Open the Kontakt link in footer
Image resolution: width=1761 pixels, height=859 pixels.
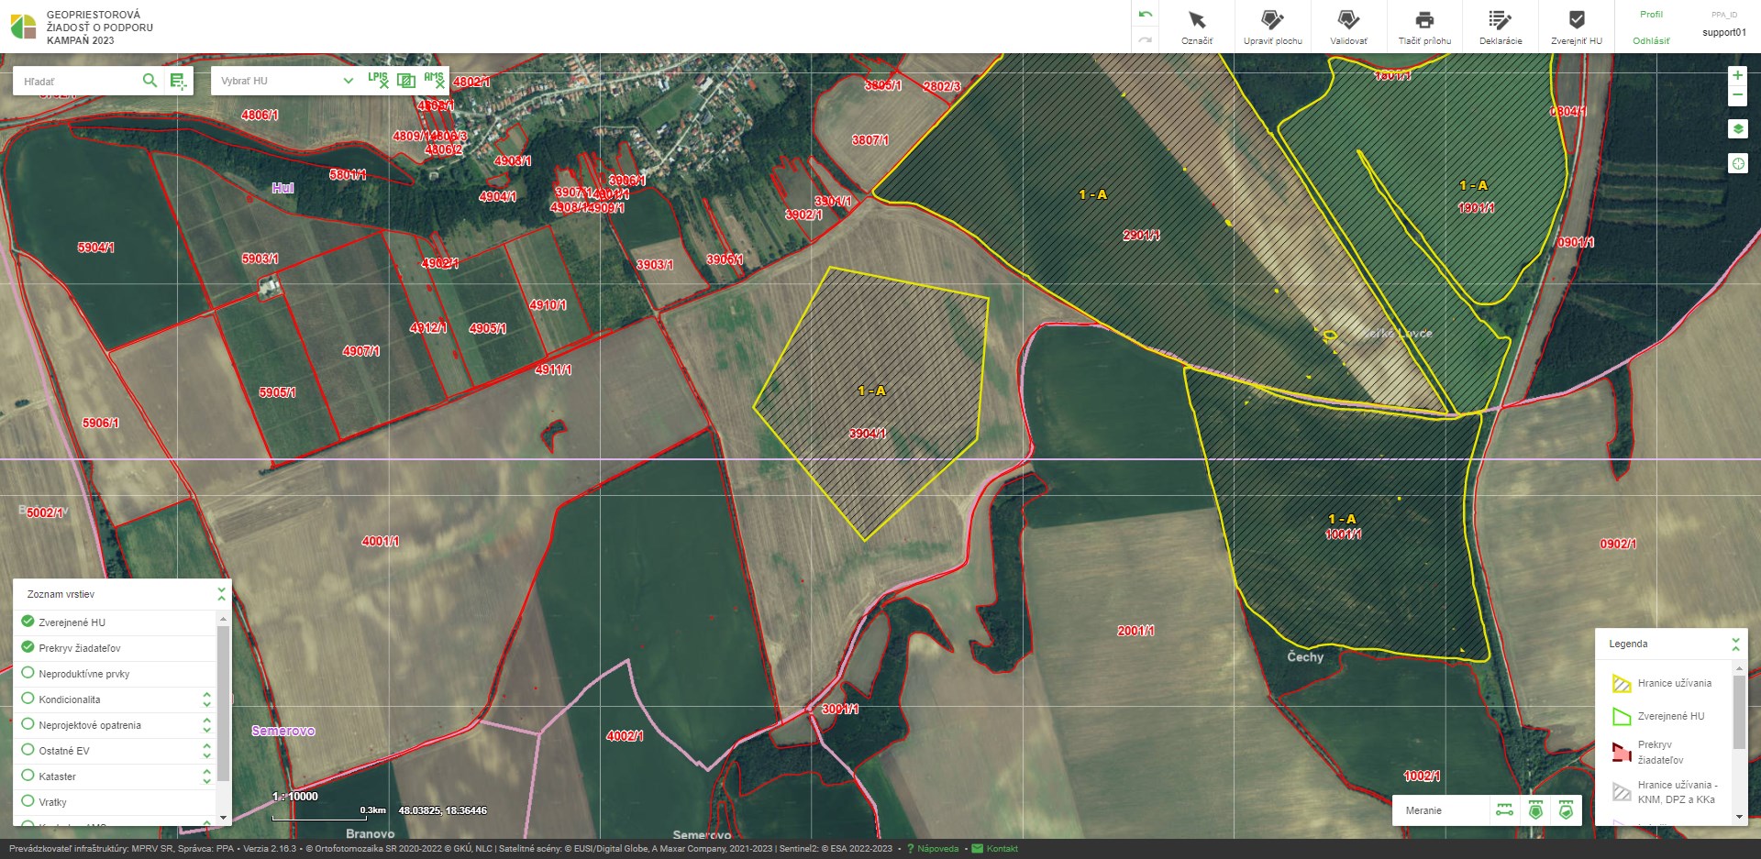(1002, 849)
